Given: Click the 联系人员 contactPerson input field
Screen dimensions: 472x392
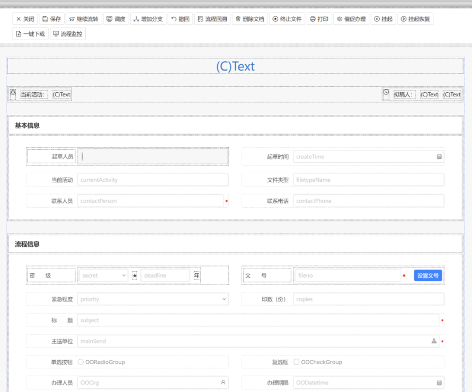Looking at the screenshot, I should pos(150,201).
